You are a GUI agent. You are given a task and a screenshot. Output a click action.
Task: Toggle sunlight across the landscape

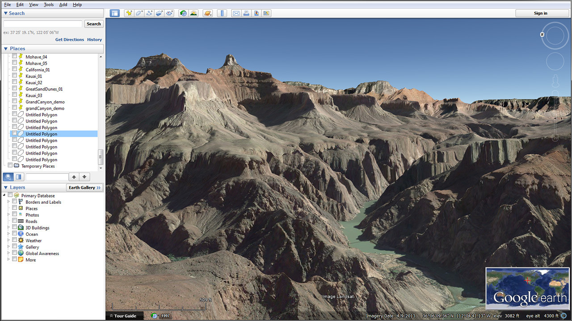(x=193, y=13)
